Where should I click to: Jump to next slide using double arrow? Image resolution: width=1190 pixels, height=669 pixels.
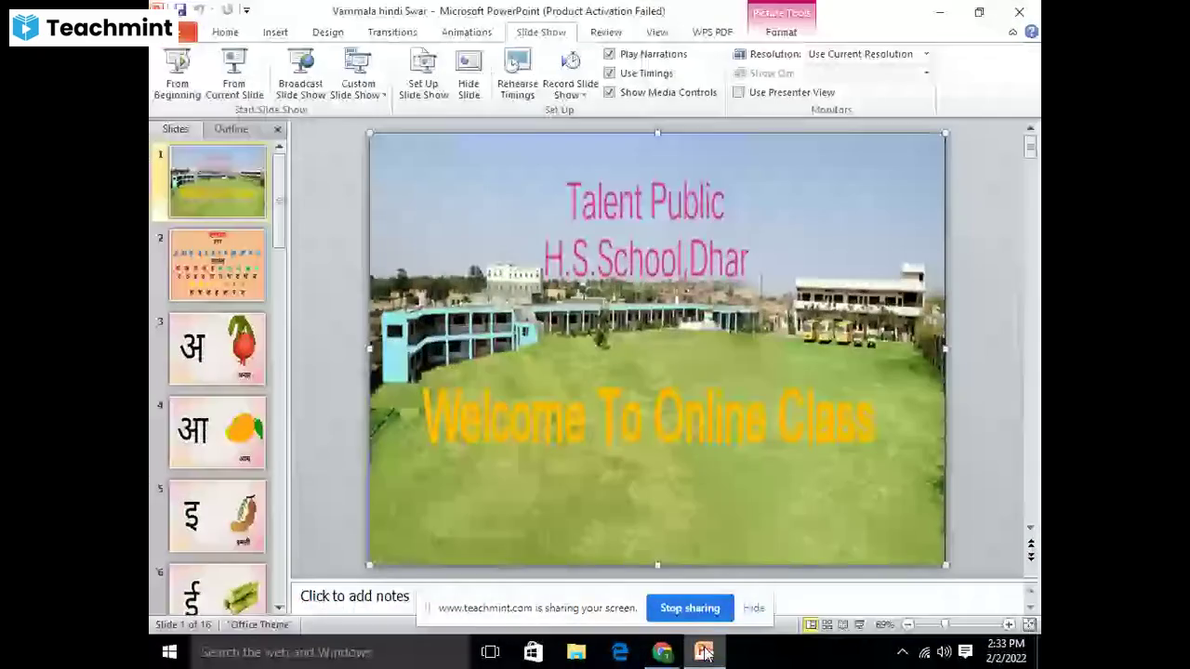1030,556
